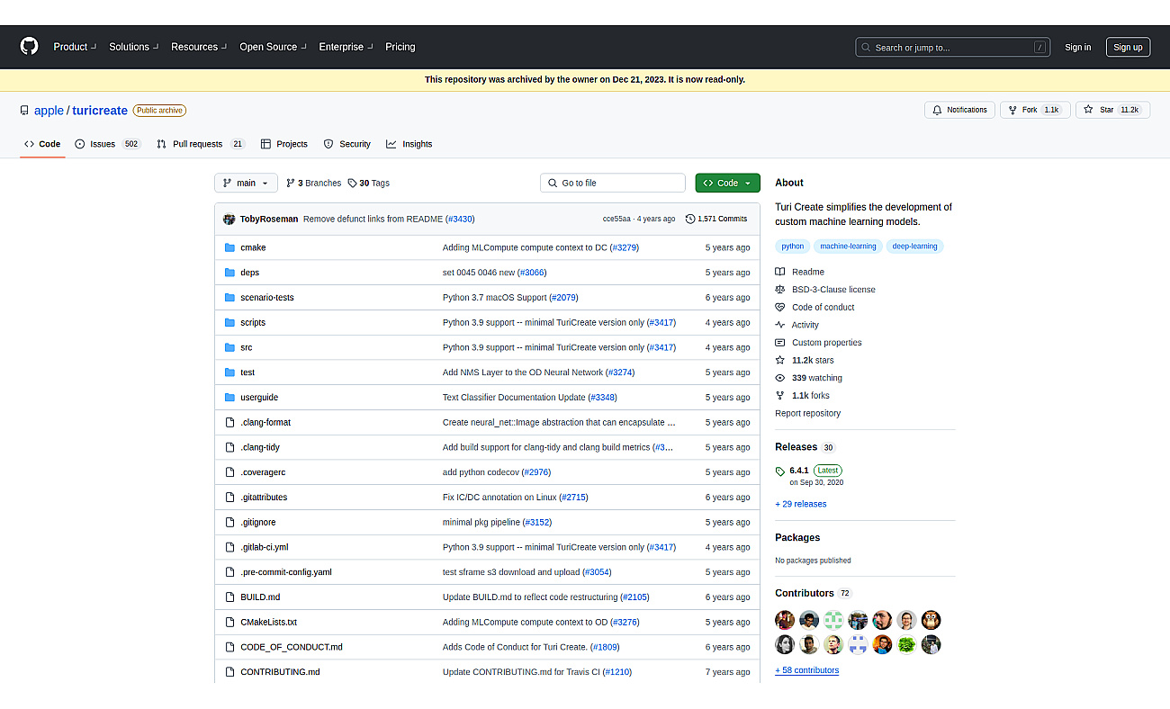Open the + 58 contributors link
This screenshot has width=1170, height=709.
(807, 670)
